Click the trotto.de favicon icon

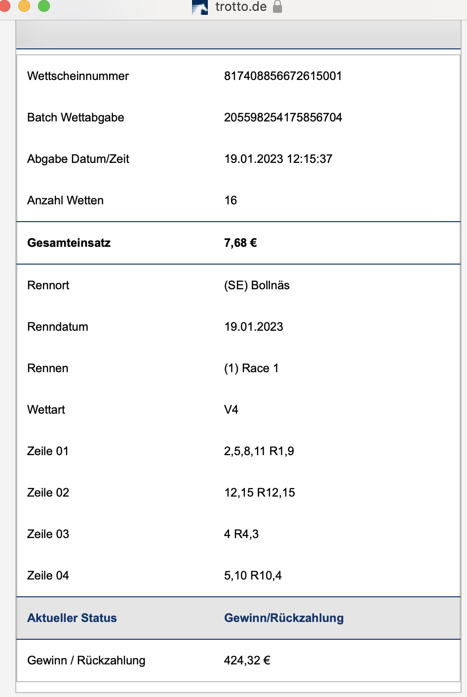(200, 8)
